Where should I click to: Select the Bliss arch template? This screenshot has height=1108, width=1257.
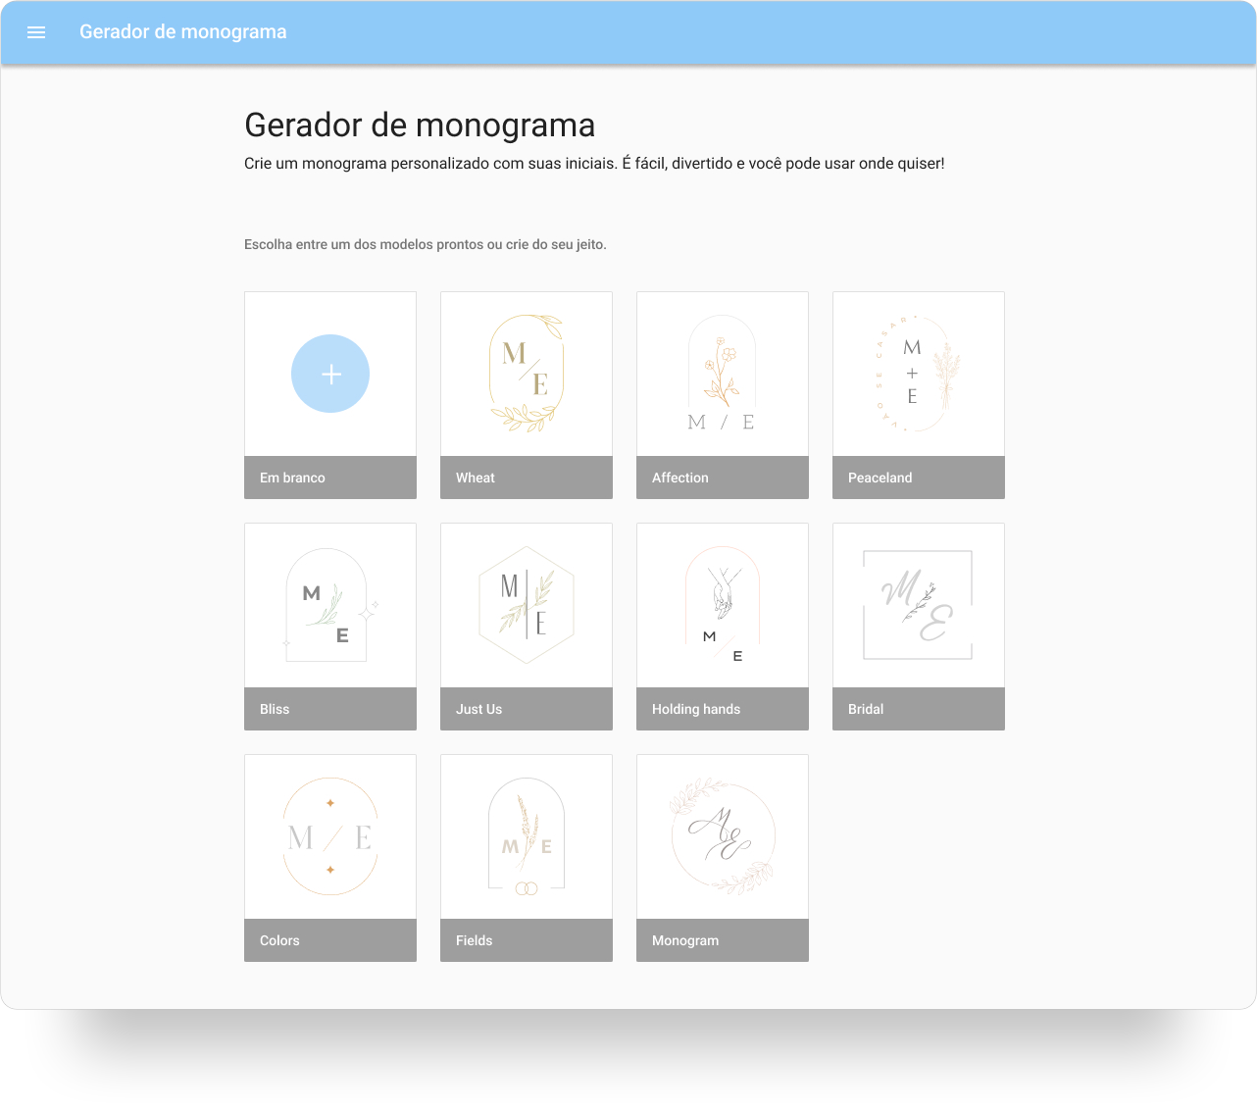(329, 605)
